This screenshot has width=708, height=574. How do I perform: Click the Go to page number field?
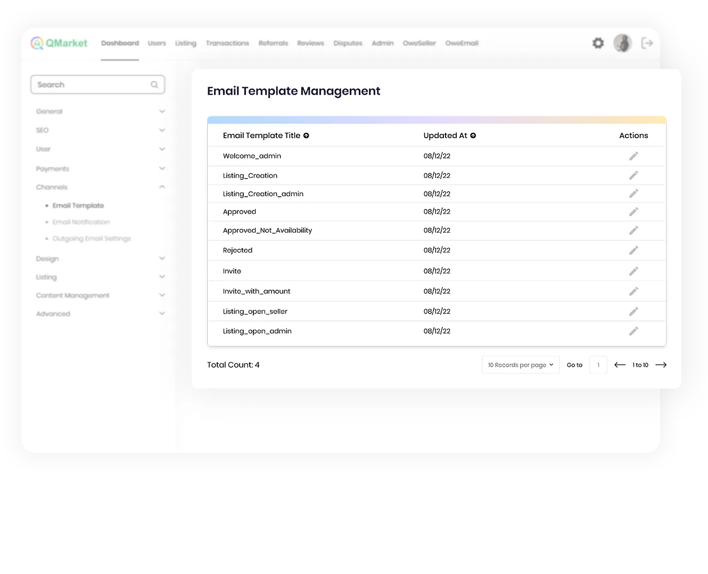598,365
